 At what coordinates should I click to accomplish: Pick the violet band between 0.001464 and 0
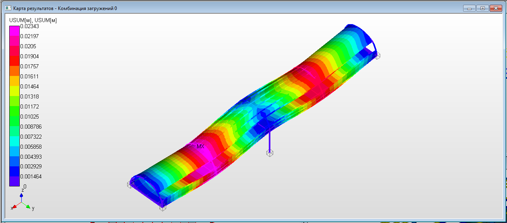coord(14,181)
